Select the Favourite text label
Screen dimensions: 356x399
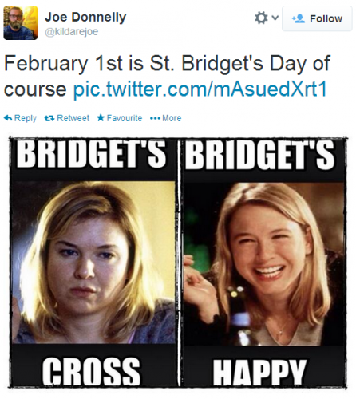point(125,118)
